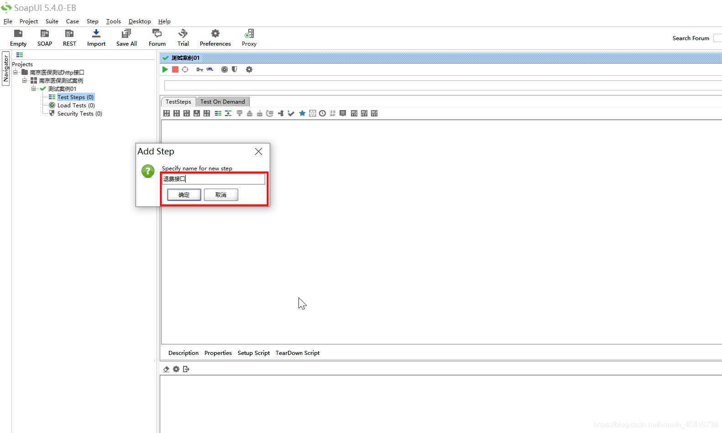Screen dimensions: 722x433
Task: Add a JDBC request test step
Action: pyautogui.click(x=207, y=113)
